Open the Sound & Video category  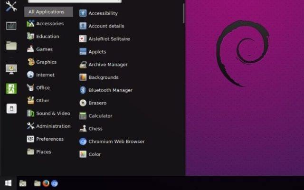point(48,114)
